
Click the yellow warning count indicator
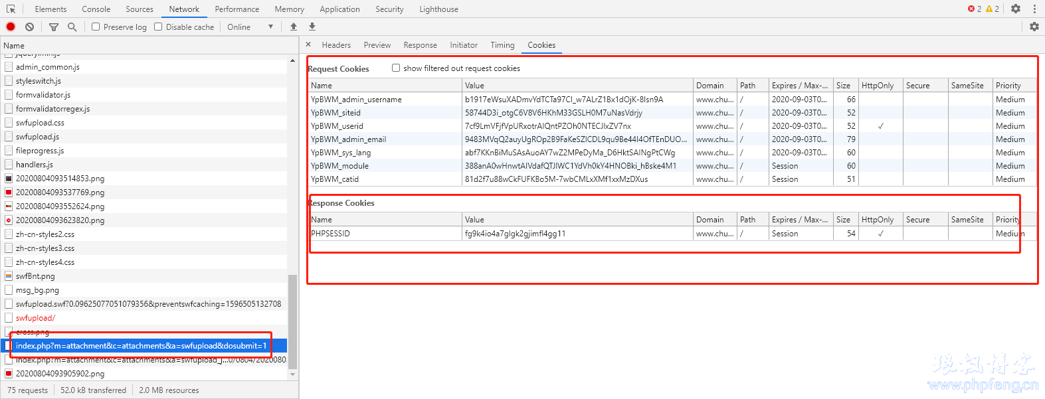click(x=993, y=9)
